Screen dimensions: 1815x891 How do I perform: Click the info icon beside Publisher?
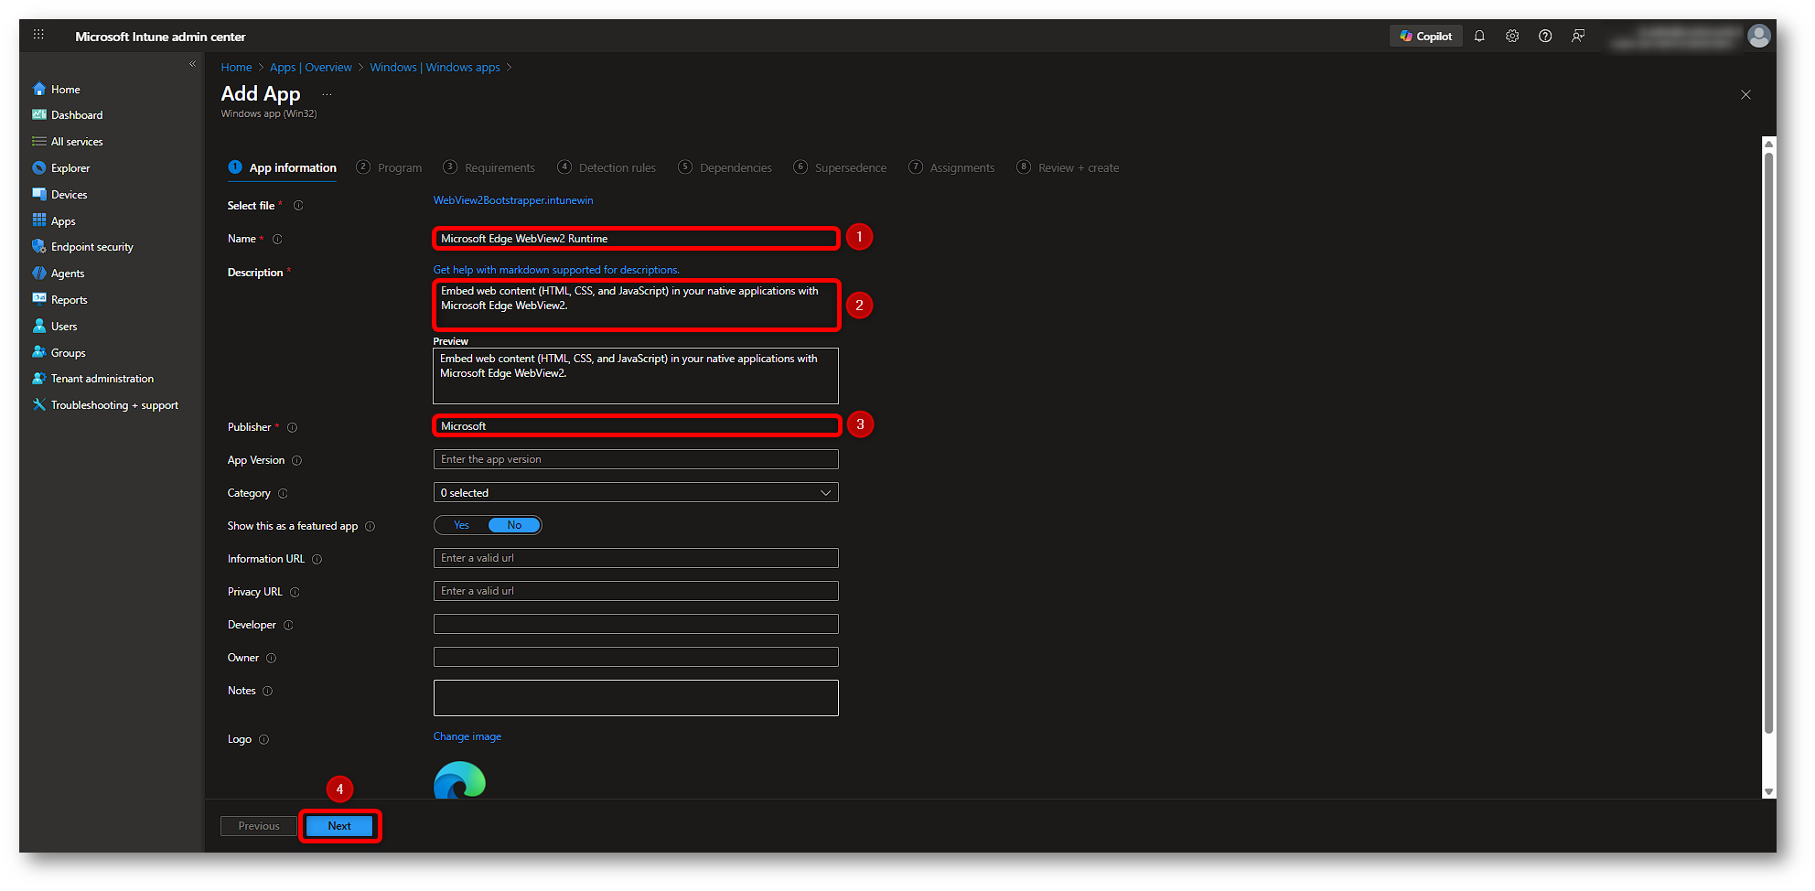(x=293, y=427)
